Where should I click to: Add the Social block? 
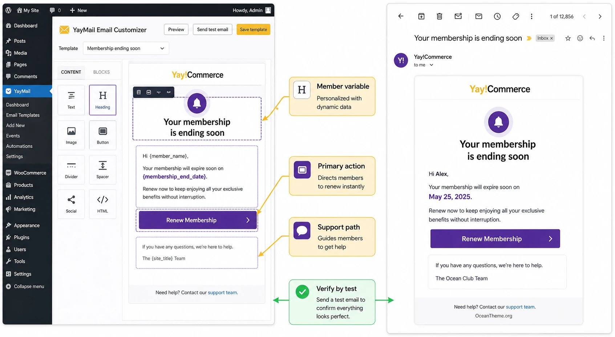[71, 204]
